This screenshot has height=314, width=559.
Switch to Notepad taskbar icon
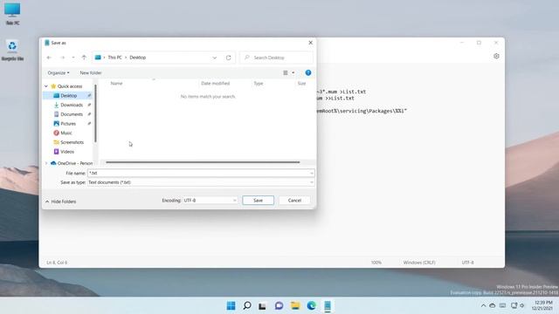tap(328, 305)
